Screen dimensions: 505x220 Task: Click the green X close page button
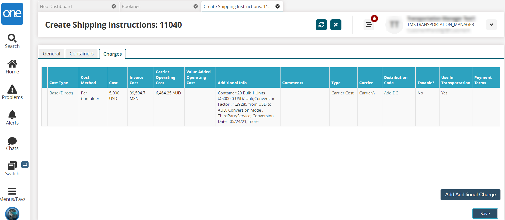coord(336,25)
